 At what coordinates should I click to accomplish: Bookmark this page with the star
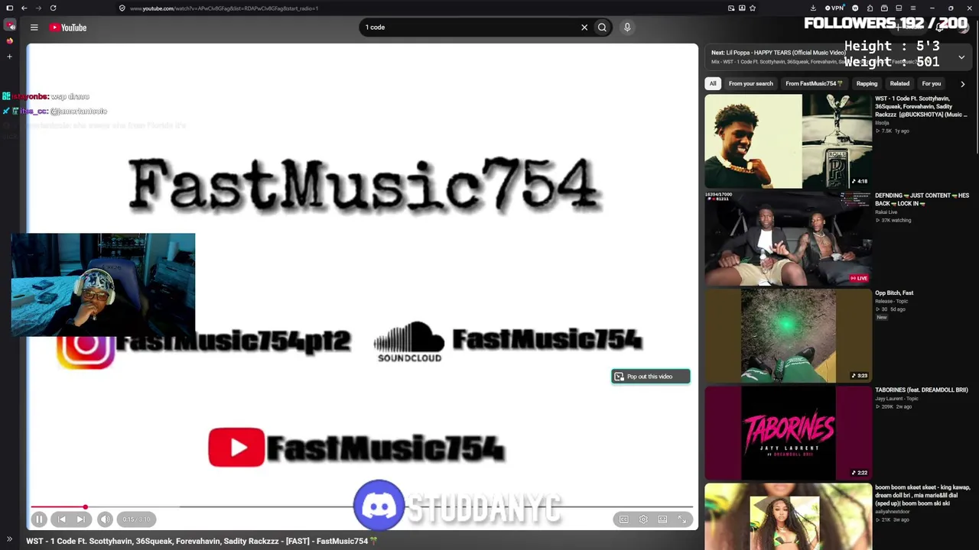pyautogui.click(x=753, y=8)
